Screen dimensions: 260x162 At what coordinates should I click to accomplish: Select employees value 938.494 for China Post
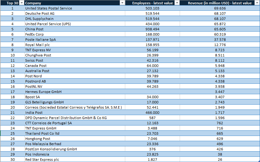(152, 29)
